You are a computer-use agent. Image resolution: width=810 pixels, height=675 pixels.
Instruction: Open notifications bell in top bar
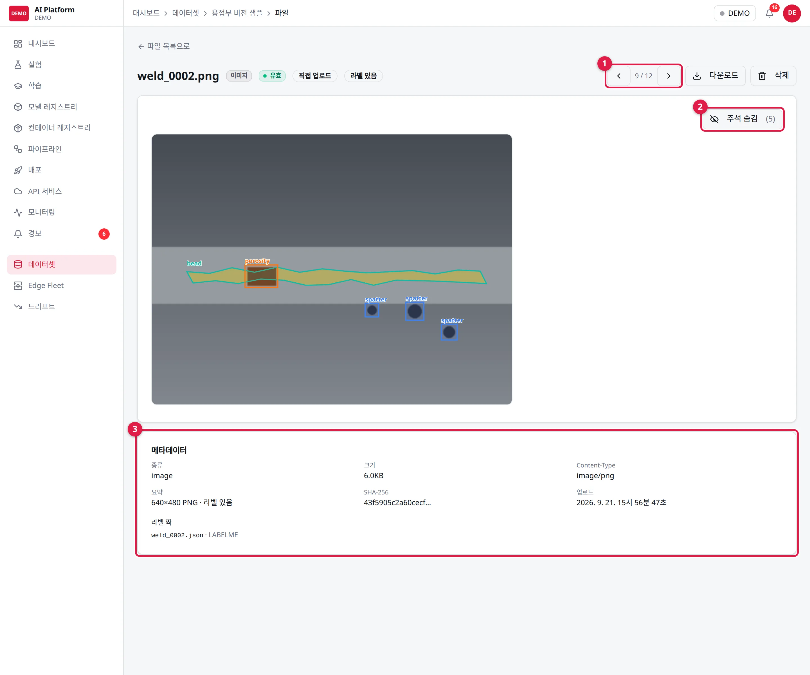[x=769, y=13]
